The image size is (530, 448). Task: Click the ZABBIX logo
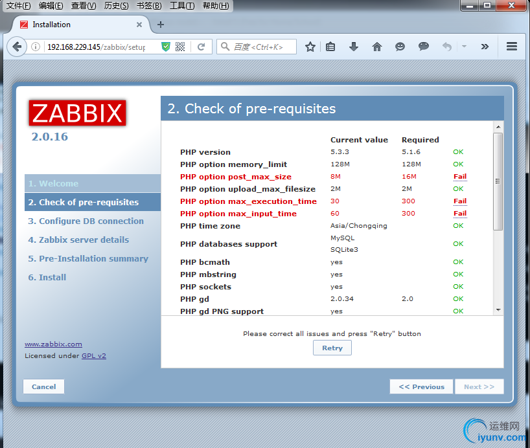(77, 113)
